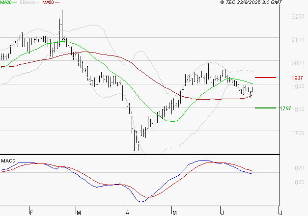
Task: Click the 1700 price axis label
Action: (298, 133)
